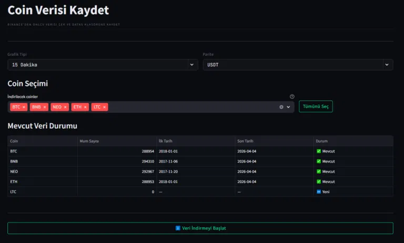Image resolution: width=404 pixels, height=243 pixels.
Task: Open the Parite USDT dropdown
Action: click(298, 65)
